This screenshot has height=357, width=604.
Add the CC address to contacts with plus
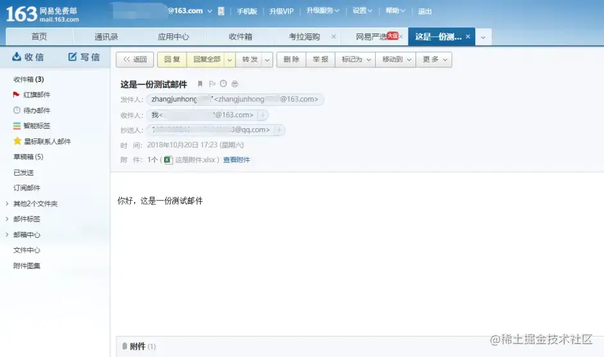click(x=279, y=130)
